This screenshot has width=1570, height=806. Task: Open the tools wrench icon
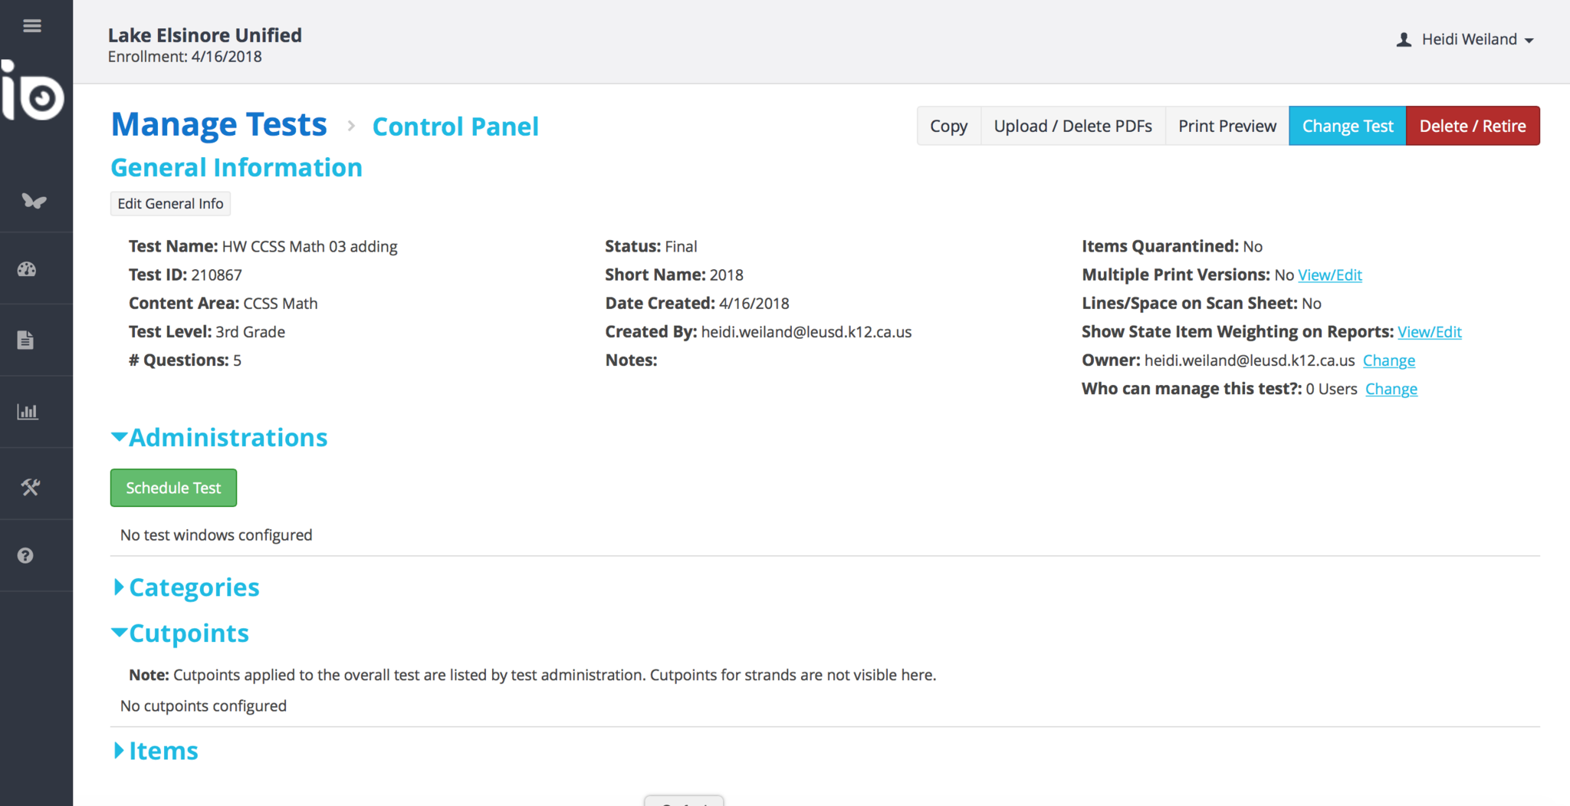tap(30, 487)
